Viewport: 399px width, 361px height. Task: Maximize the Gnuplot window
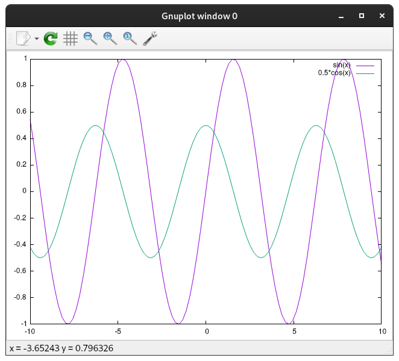point(362,16)
